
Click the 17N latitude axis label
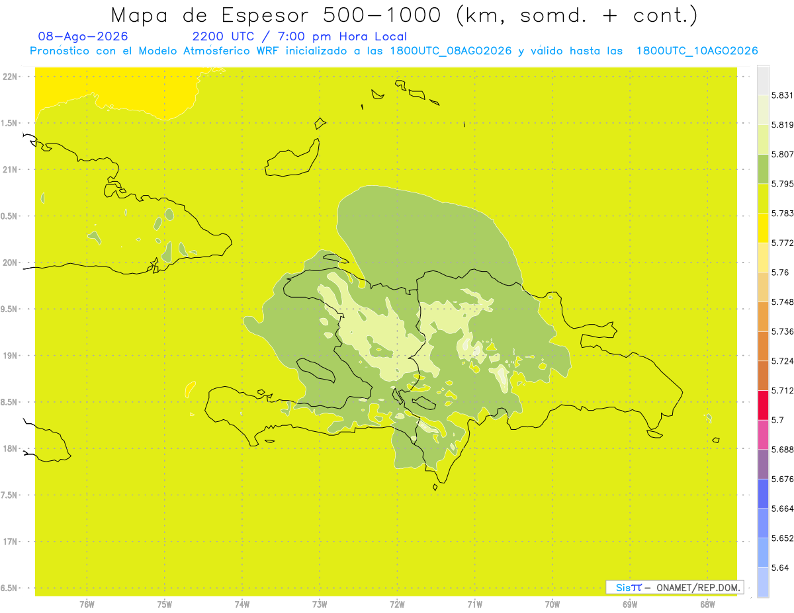pyautogui.click(x=10, y=542)
